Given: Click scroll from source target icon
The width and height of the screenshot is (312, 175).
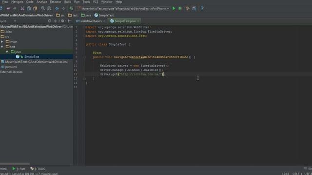Looking at the screenshot, I should [50, 21].
